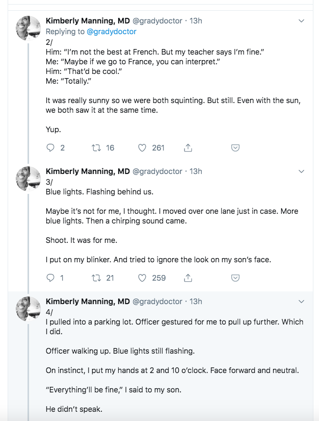The image size is (319, 421).
Task: Open Kimberly Manning, MD profile from tweet 3/
Action: point(88,171)
